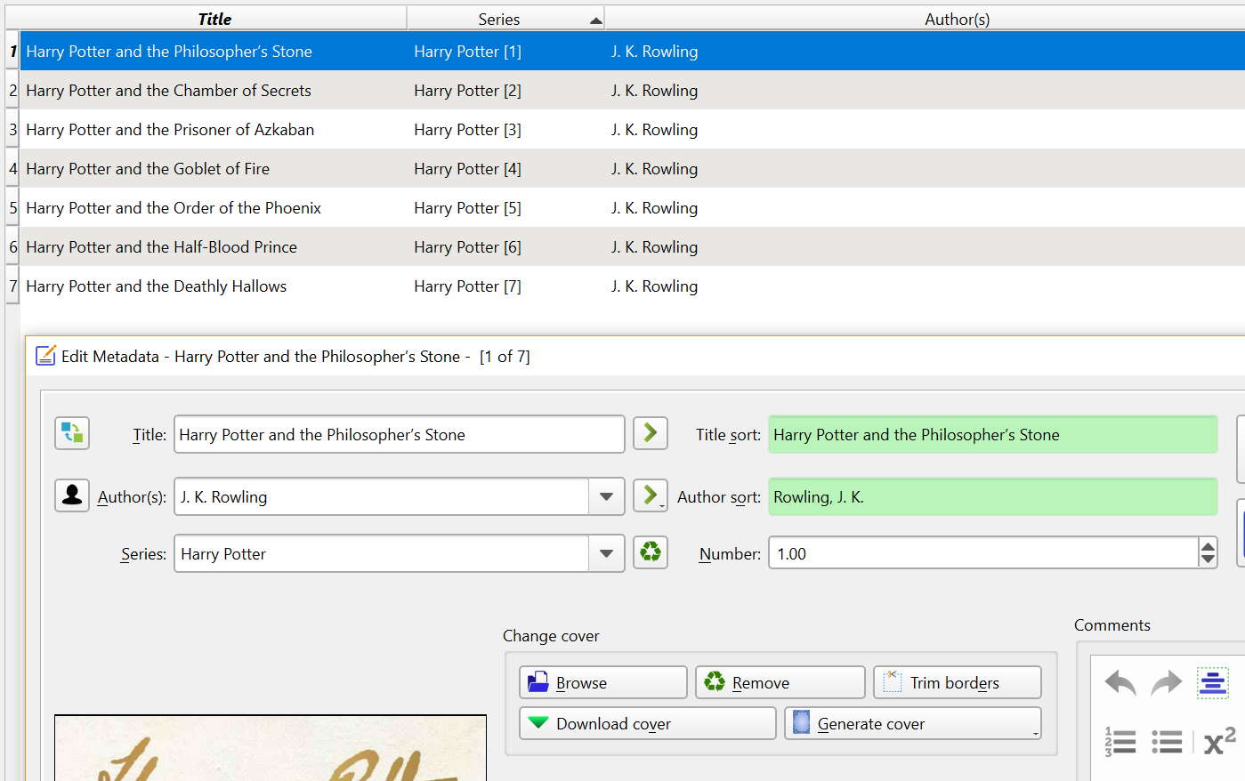Click the series cell Harry Potter [7]
The height and width of the screenshot is (781, 1245).
pos(505,286)
